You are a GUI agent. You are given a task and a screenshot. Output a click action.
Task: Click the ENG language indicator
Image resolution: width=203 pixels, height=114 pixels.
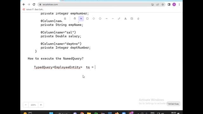(153, 113)
